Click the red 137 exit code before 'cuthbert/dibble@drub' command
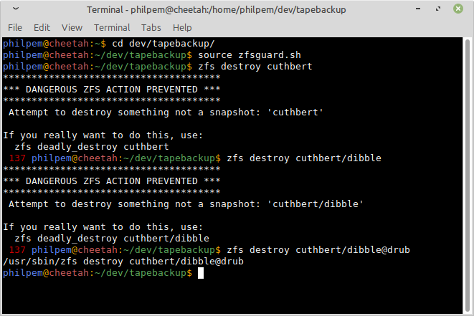The image size is (474, 316). (19, 249)
